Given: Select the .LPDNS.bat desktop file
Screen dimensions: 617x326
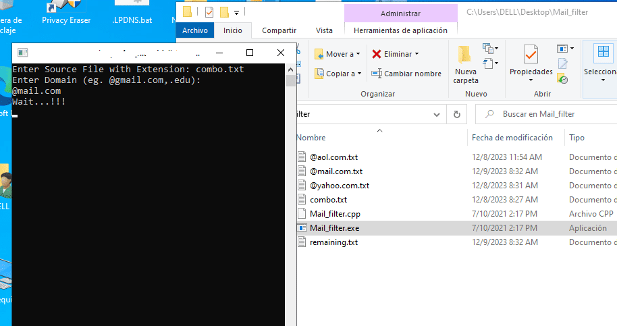Looking at the screenshot, I should (132, 13).
